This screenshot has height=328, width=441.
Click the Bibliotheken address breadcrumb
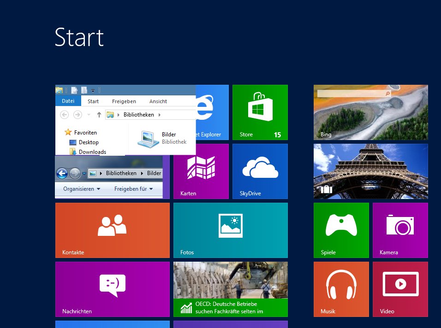pyautogui.click(x=139, y=115)
